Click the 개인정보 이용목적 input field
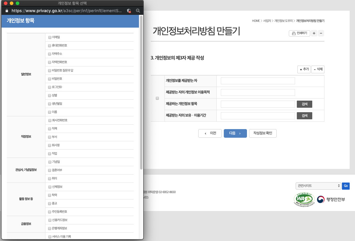The height and width of the screenshot is (241, 355). (258, 92)
